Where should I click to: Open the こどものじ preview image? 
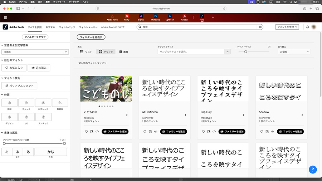(x=106, y=89)
